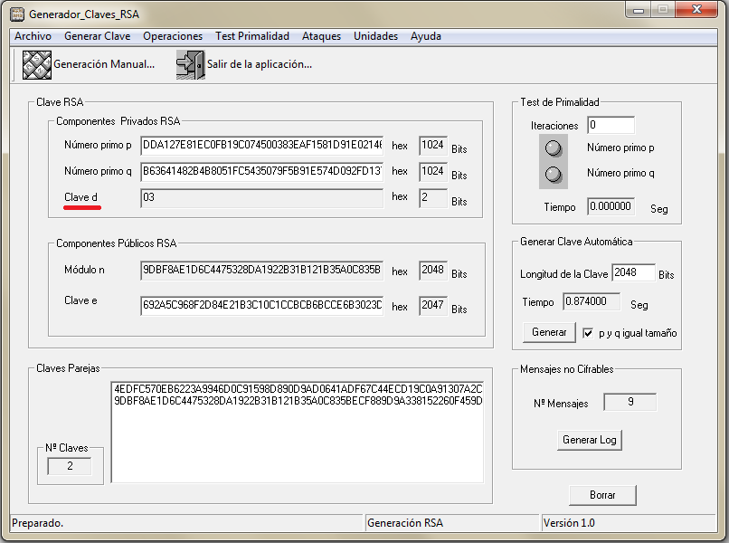729x543 pixels.
Task: Open the Generar Clave menu
Action: 97,36
